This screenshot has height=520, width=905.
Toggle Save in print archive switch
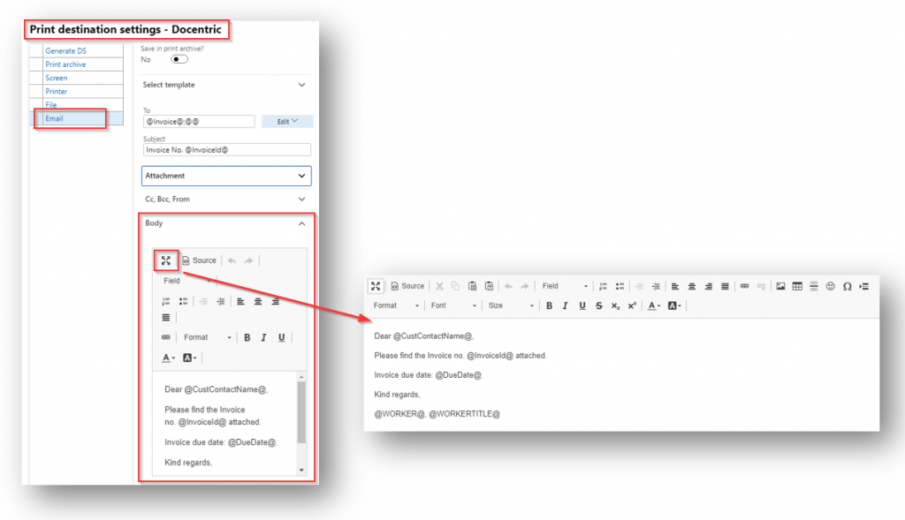pos(179,59)
